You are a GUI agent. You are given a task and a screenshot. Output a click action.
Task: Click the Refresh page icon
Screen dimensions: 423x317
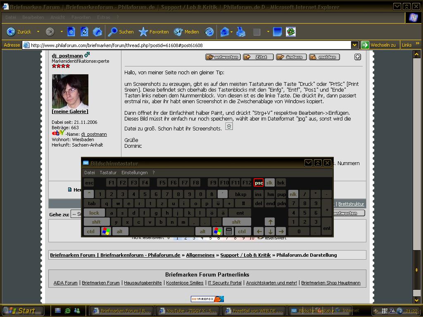coord(84,32)
